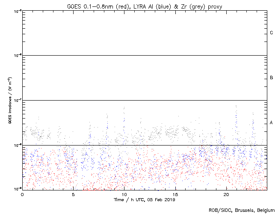Click the y-axis tick label at the C/B boundary line
The image size is (278, 214).
(17, 55)
